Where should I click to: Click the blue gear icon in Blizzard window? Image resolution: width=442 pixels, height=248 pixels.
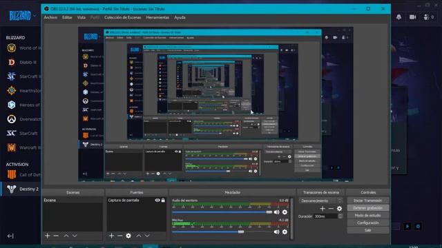[x=418, y=226]
